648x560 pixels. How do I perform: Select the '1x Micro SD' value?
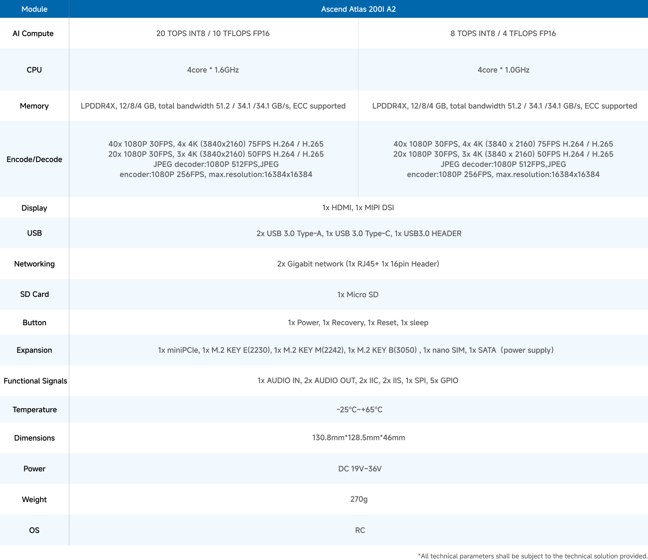click(358, 295)
